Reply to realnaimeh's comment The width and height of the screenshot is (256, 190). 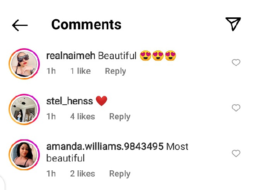click(115, 71)
